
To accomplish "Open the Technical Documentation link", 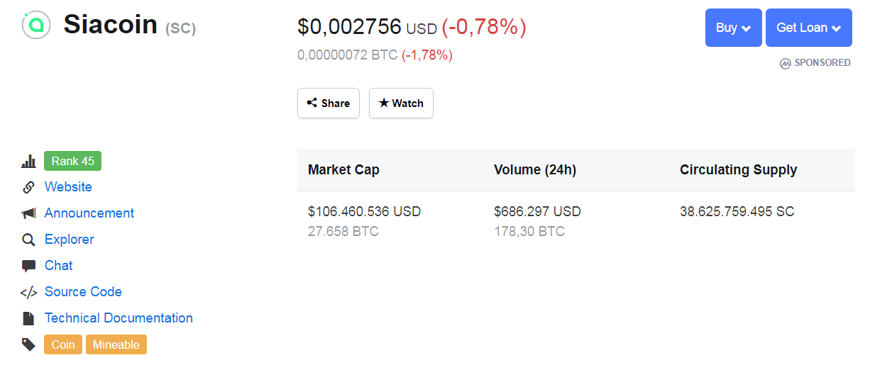I will click(x=119, y=318).
